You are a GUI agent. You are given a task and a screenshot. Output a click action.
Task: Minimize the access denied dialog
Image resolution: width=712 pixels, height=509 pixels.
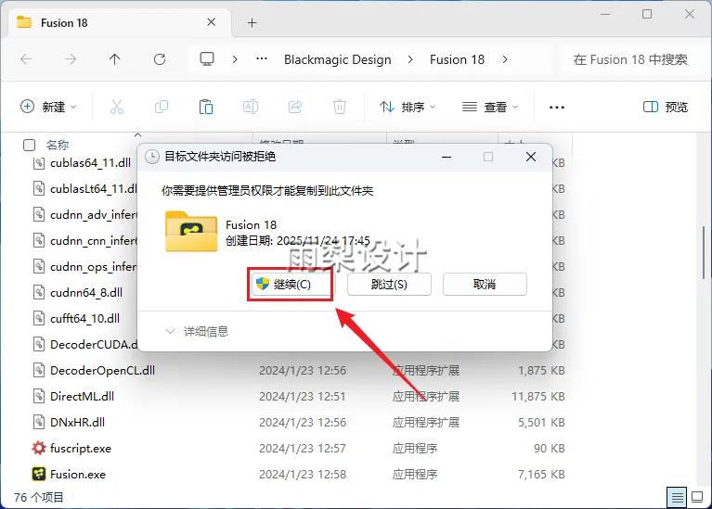(x=447, y=157)
